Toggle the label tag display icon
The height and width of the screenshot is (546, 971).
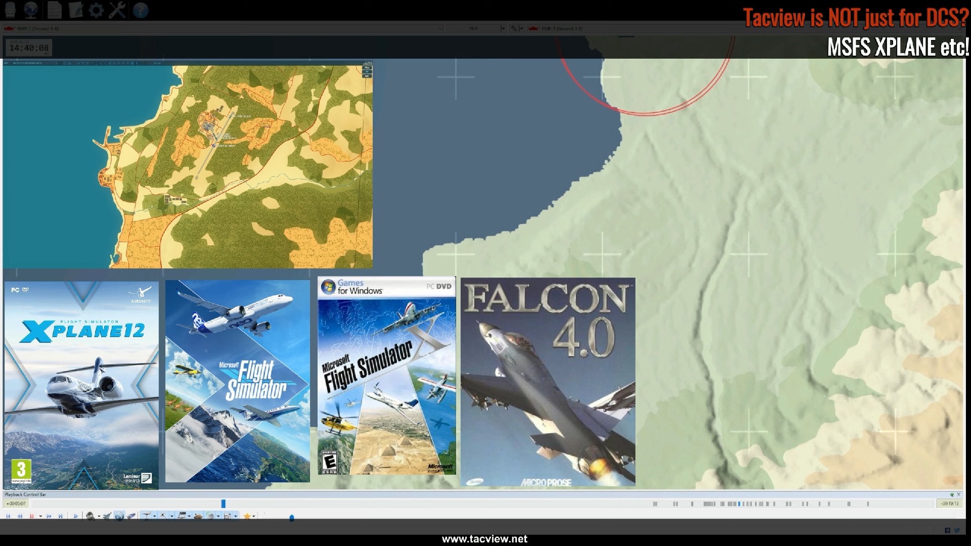point(181,516)
